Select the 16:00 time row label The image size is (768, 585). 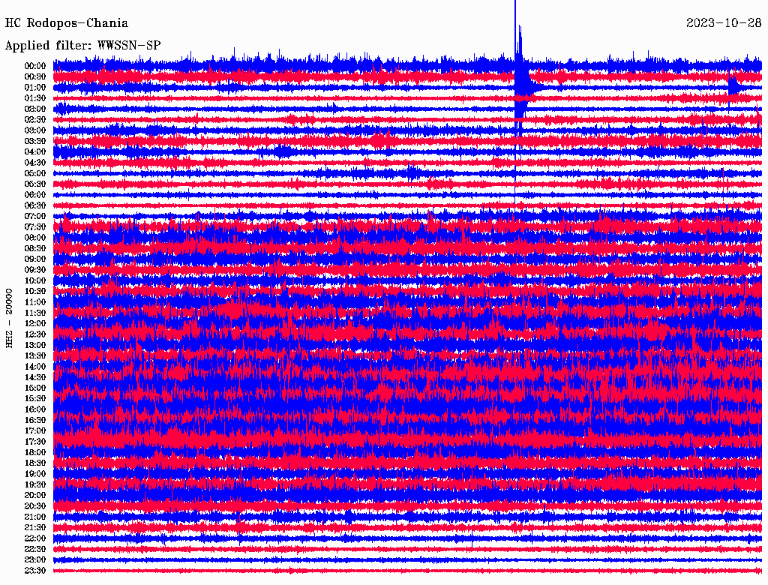35,410
